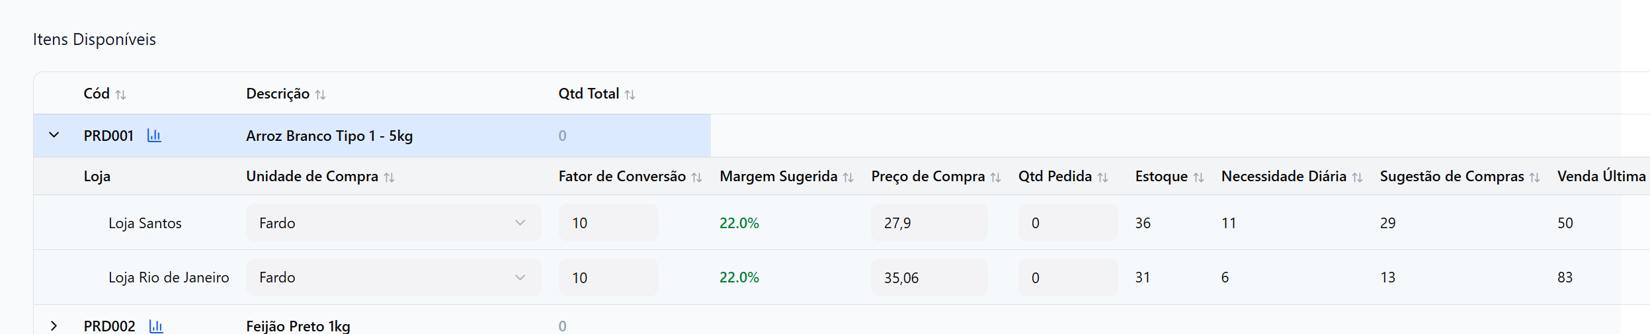Click Preço de Compra field showing 35,06
Viewport: 1650px width, 334px height.
point(928,277)
